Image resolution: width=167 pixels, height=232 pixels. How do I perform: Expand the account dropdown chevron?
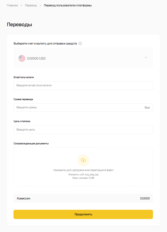coord(146,58)
